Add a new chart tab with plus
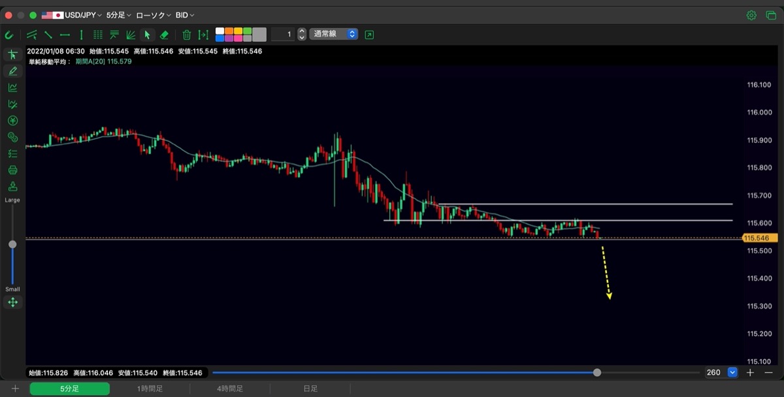The width and height of the screenshot is (784, 397). pos(15,389)
